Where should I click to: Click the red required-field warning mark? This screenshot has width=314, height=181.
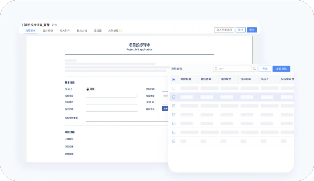point(137,96)
